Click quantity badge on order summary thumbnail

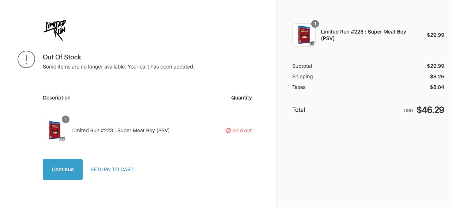tap(315, 24)
